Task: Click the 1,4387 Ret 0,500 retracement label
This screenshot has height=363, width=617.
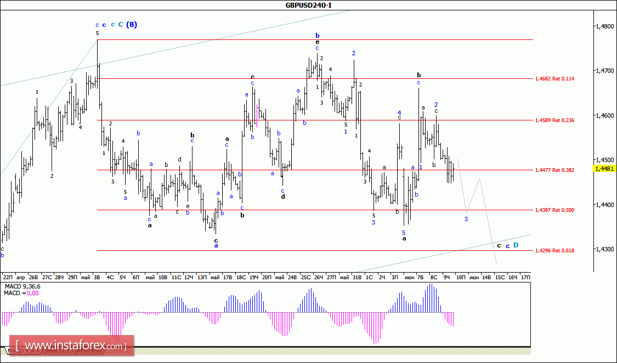Action: coord(554,210)
